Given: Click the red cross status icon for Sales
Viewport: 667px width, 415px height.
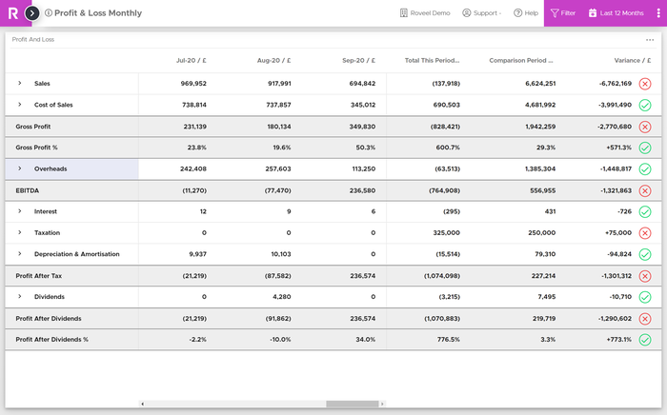Looking at the screenshot, I should coord(645,84).
